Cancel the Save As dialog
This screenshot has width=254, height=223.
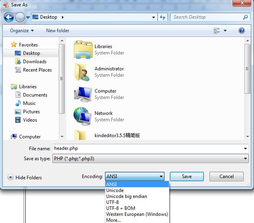point(227,176)
